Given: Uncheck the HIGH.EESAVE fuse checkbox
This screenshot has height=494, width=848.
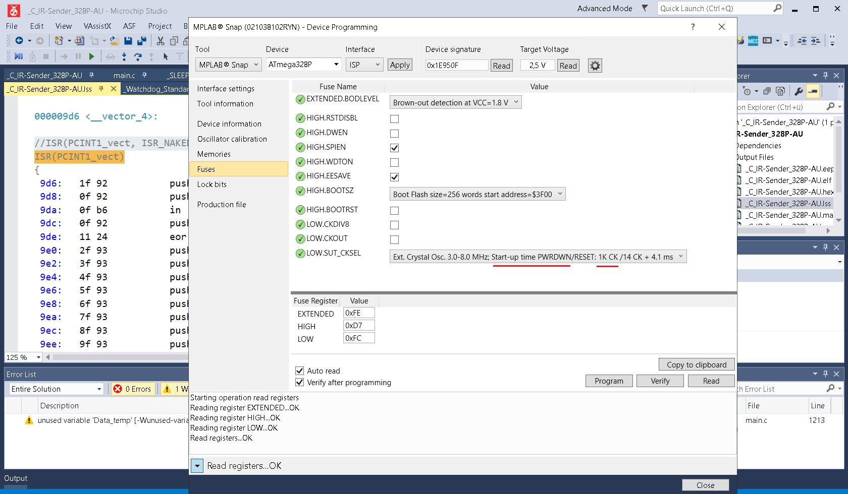Looking at the screenshot, I should pos(395,177).
